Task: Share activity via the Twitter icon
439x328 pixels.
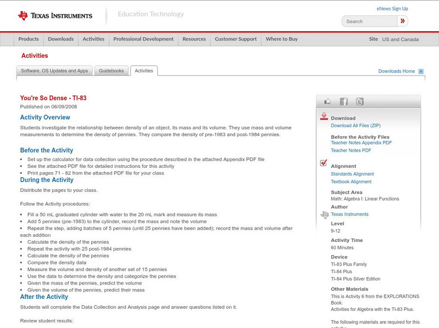Action: 359,101
